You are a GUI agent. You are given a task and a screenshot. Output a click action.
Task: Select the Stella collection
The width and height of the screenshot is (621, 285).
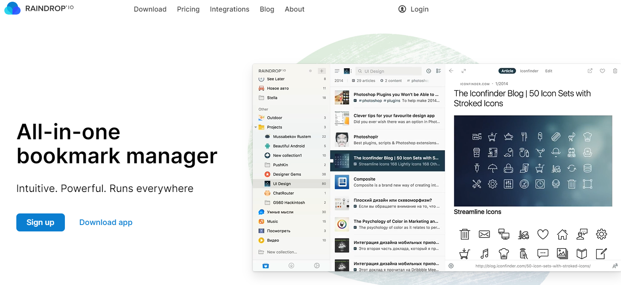click(x=292, y=98)
